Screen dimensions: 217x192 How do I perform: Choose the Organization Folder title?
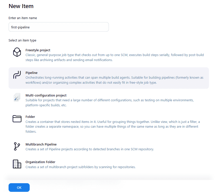tap(40, 162)
